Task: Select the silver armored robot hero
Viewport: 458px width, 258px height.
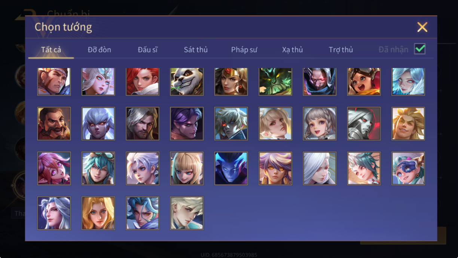Action: pyautogui.click(x=364, y=124)
